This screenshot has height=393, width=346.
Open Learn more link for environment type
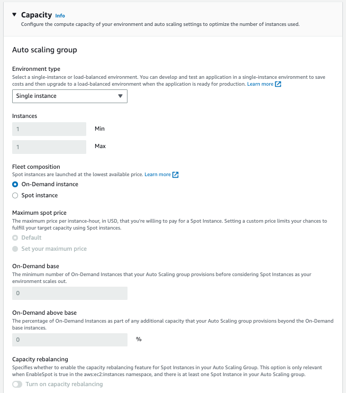coord(260,84)
